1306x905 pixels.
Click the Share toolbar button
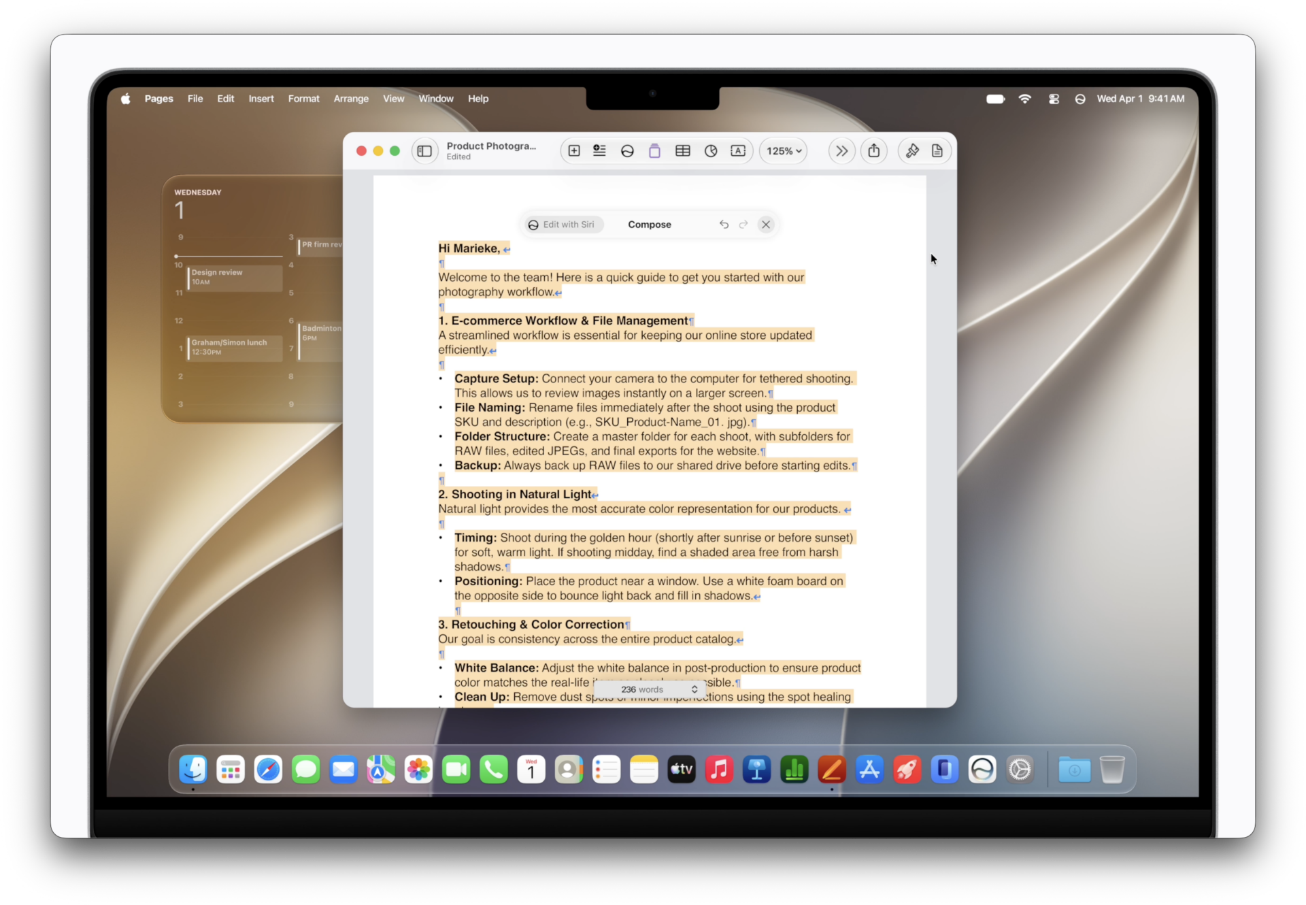tap(874, 151)
